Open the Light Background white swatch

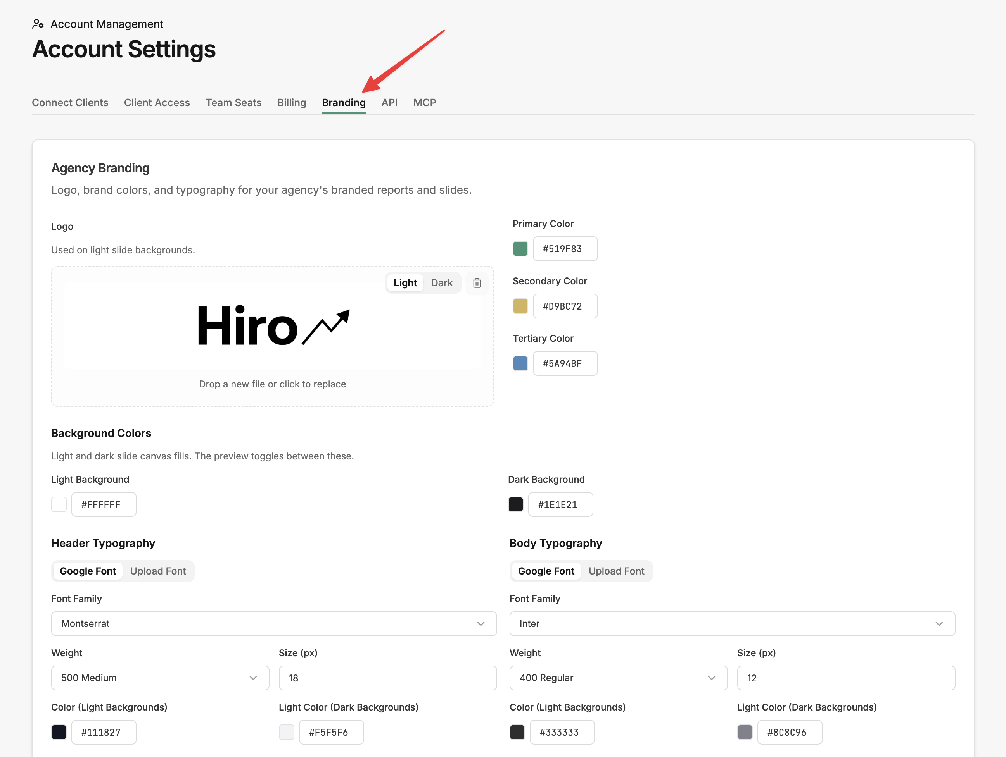pyautogui.click(x=59, y=504)
